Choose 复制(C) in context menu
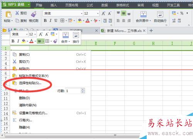The image size is (193, 139). pyautogui.click(x=51, y=55)
